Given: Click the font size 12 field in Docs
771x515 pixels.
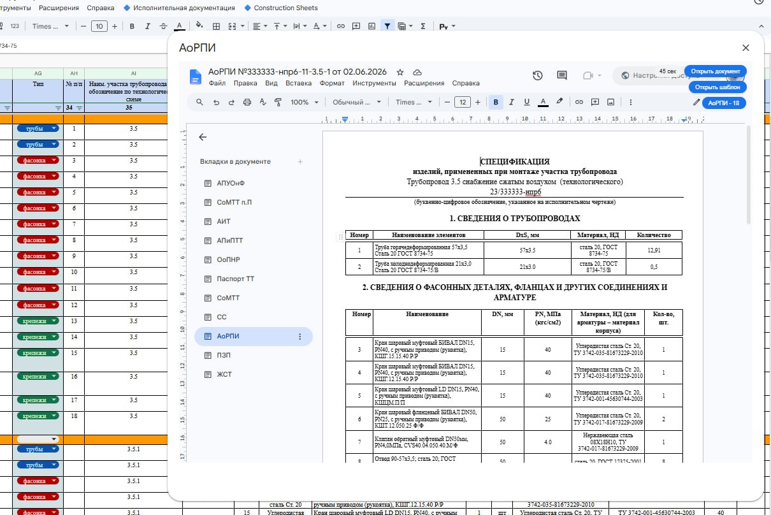Looking at the screenshot, I should tap(463, 102).
